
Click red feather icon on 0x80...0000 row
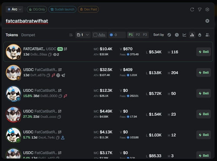pos(66,96)
